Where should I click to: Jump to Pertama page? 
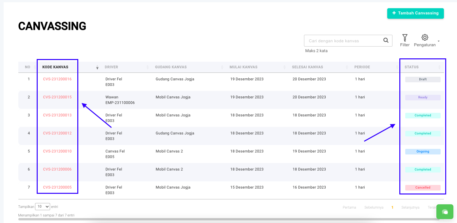[x=349, y=207]
